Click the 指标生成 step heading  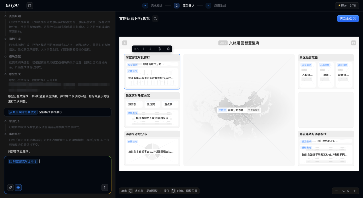point(15,39)
